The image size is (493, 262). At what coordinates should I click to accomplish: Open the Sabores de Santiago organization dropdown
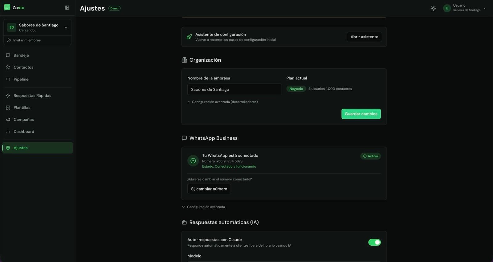pos(37,27)
